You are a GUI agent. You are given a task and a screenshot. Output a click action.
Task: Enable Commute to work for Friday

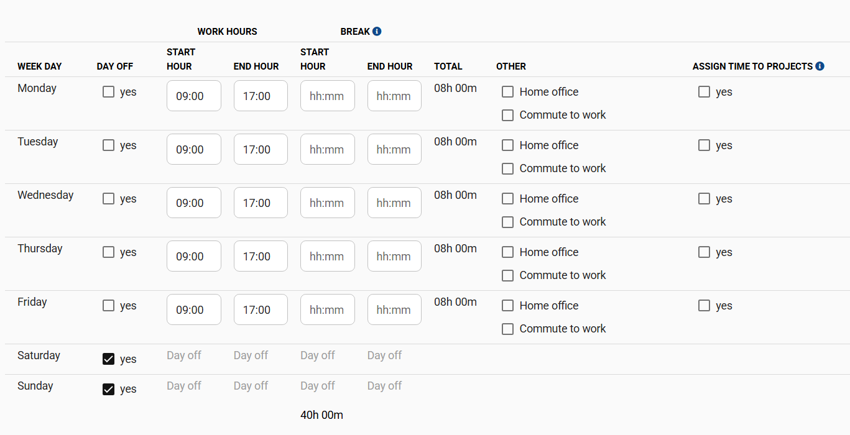(508, 329)
